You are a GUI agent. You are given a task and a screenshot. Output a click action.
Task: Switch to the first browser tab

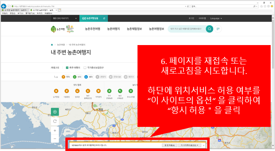15,10
